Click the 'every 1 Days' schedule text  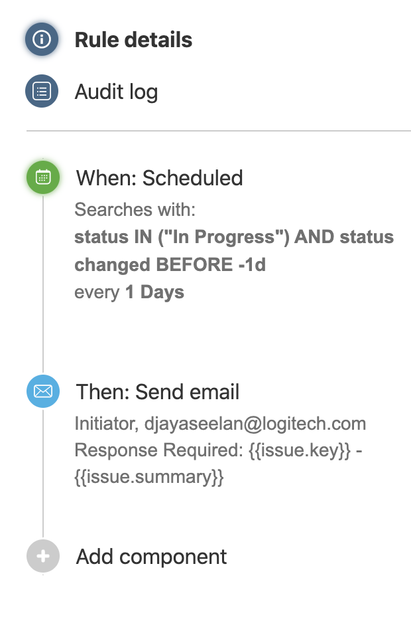pos(129,291)
